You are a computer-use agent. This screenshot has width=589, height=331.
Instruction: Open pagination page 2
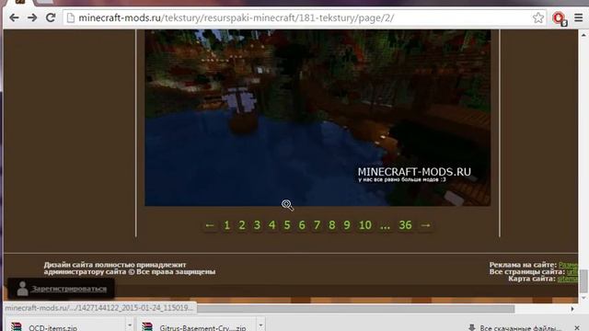tap(242, 225)
